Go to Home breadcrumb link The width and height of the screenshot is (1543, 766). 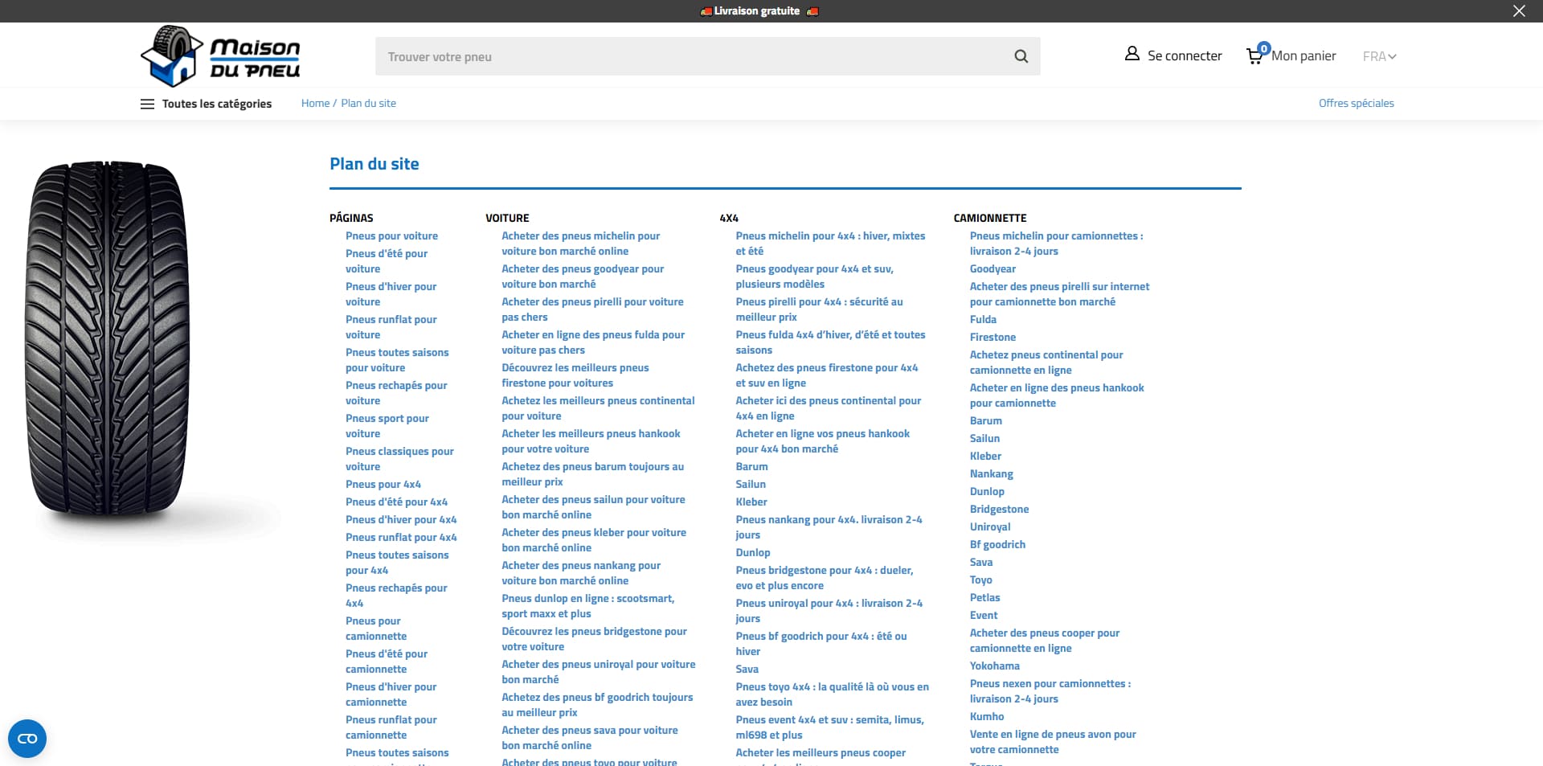[315, 103]
